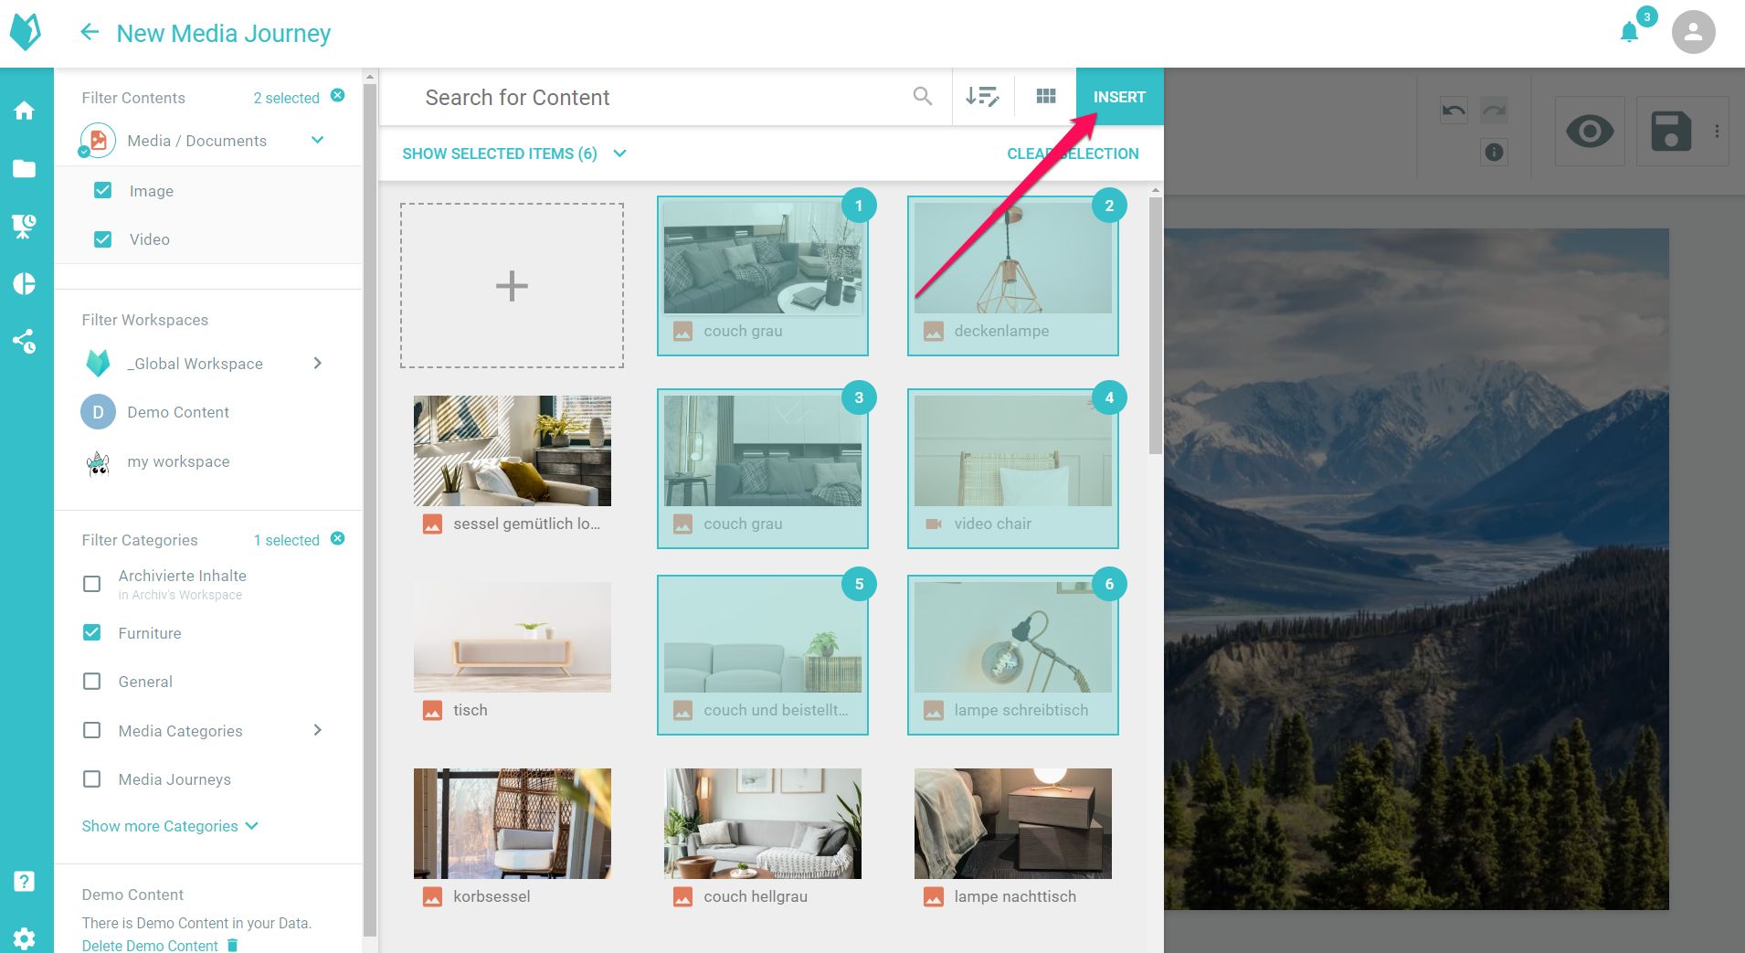Open the Home icon in the sidebar
Viewport: 1745px width, 953px height.
[25, 111]
